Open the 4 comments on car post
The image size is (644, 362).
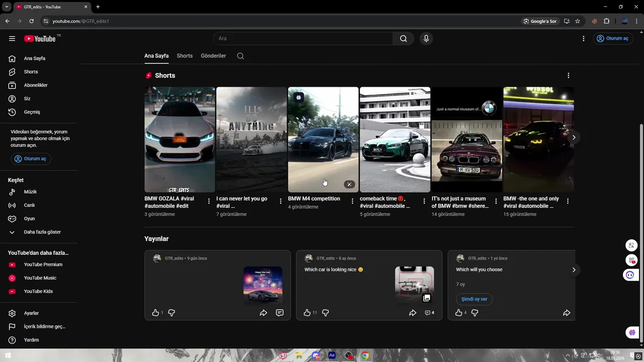(x=429, y=313)
